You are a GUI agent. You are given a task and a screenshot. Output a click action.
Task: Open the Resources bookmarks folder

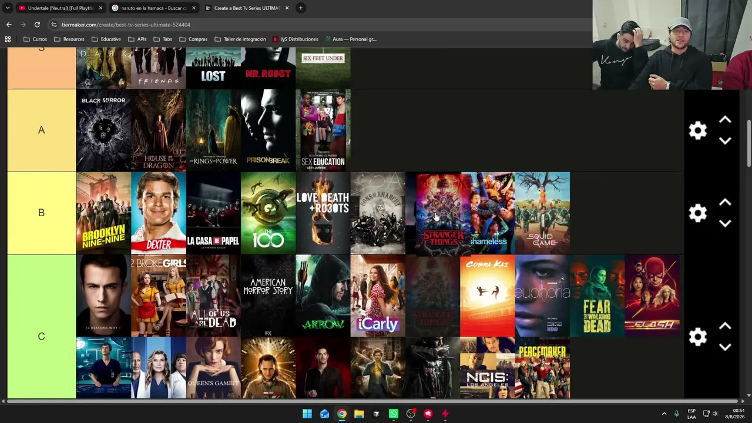[x=69, y=39]
